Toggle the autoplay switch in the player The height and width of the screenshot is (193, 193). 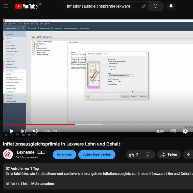click(160, 131)
